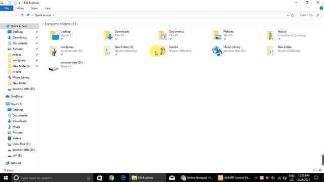This screenshot has width=324, height=182.
Task: Click the vertical scrollbar thumb on the right
Action: pyautogui.click(x=323, y=160)
